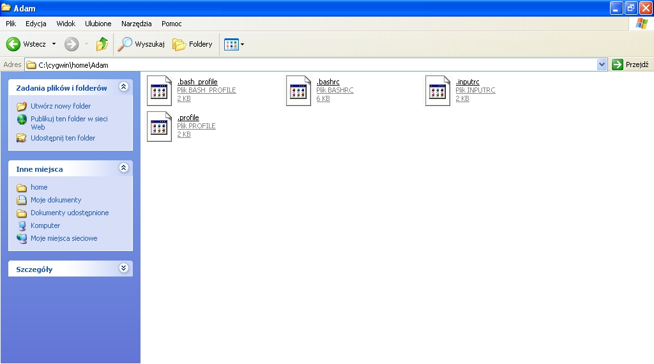The width and height of the screenshot is (654, 364).
Task: Click the Przejdź go button
Action: point(630,64)
